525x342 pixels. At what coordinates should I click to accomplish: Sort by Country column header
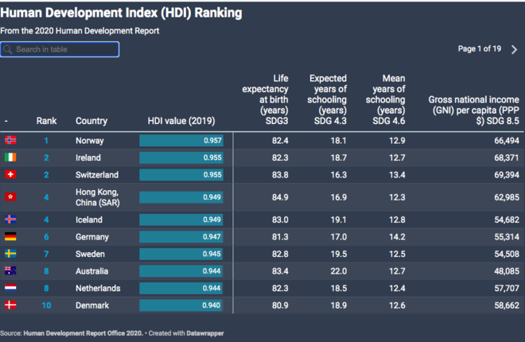91,122
